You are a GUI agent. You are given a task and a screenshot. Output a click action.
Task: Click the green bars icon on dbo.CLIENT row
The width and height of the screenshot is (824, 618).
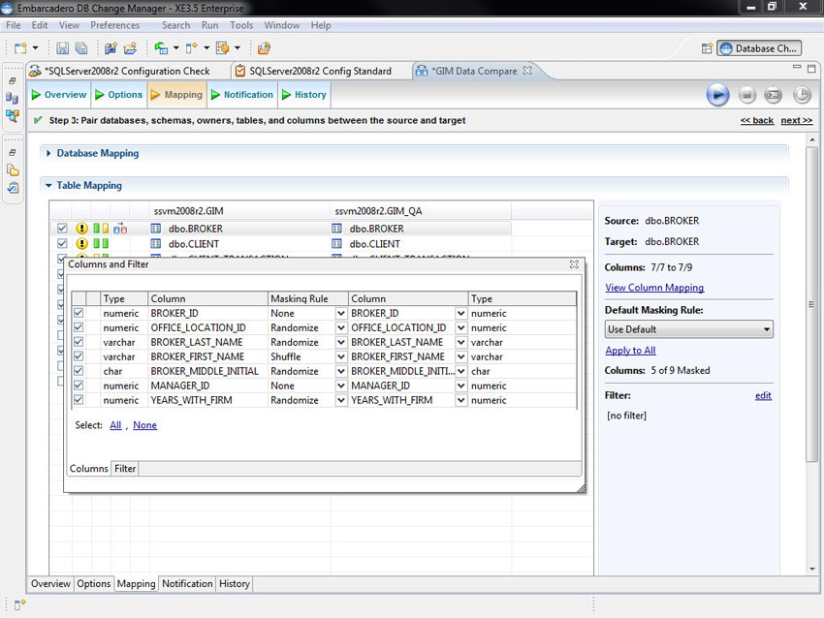[x=101, y=244]
